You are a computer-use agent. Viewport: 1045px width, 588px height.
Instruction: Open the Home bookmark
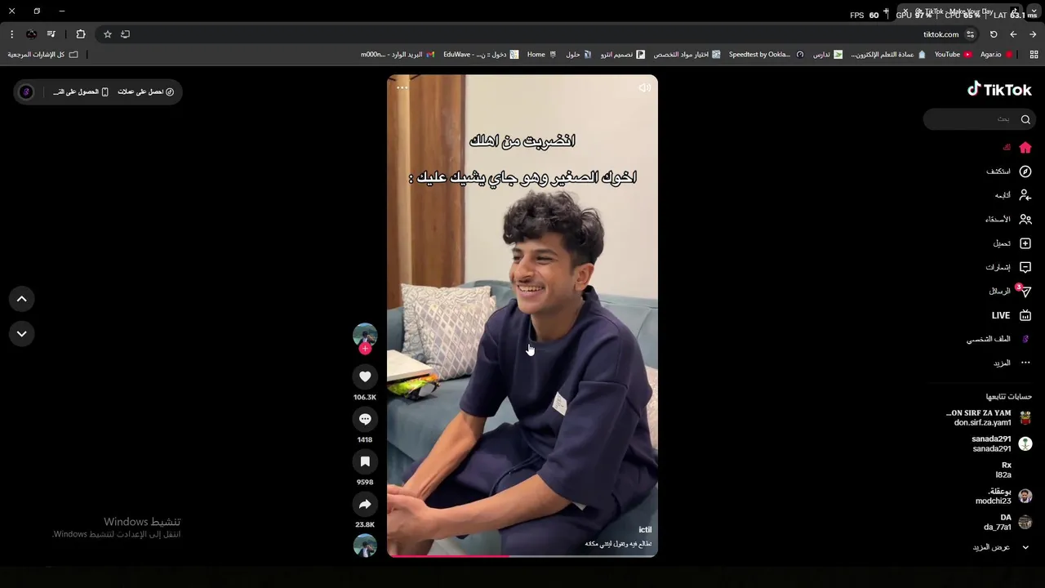[541, 55]
